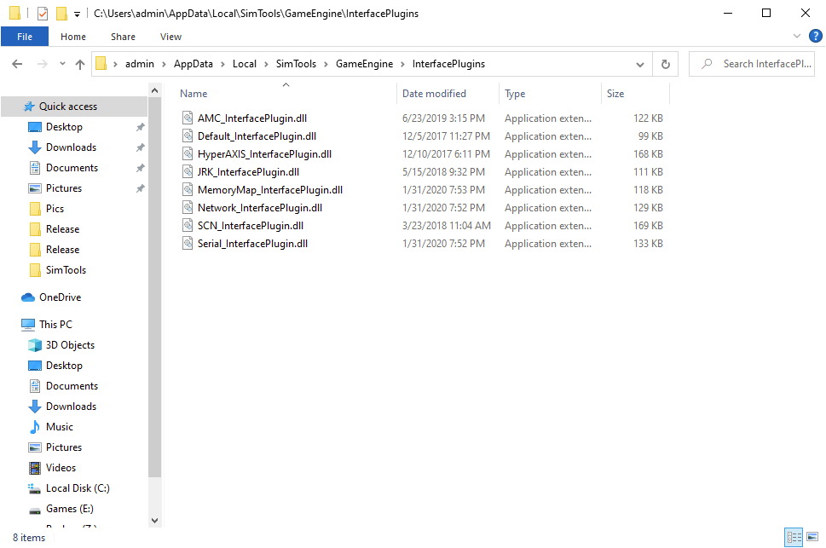
Task: Select the JRK_InterfacePlugin.dll file icon
Action: (x=188, y=171)
